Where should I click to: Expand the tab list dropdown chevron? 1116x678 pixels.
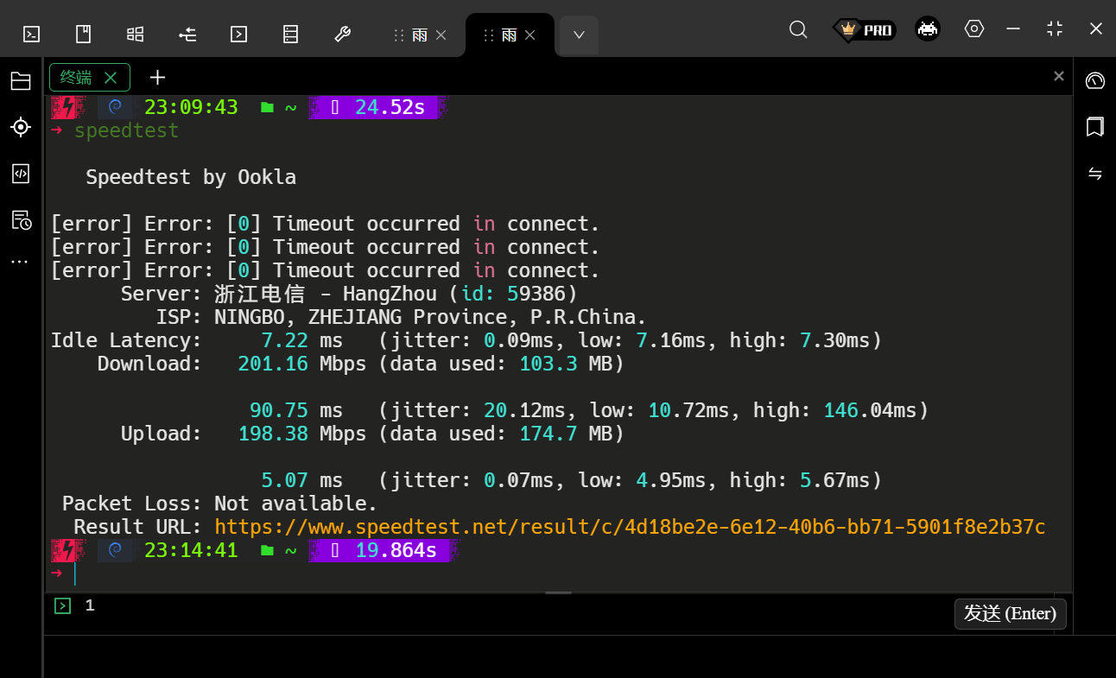[x=579, y=35]
